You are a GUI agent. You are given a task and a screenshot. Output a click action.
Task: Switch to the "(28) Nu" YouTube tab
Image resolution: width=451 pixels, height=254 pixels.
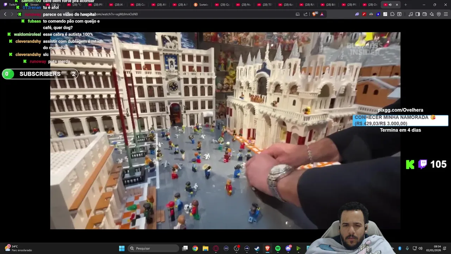244,5
